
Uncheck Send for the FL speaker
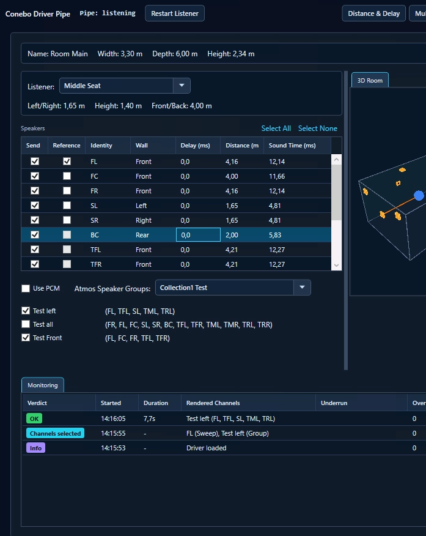[35, 162]
